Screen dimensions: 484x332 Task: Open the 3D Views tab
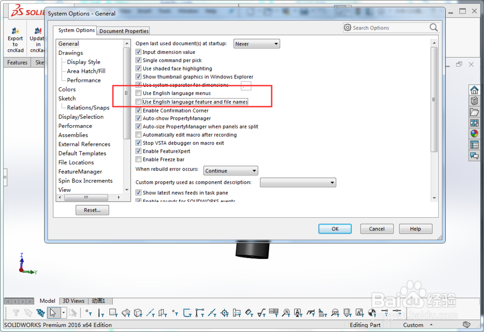(74, 301)
